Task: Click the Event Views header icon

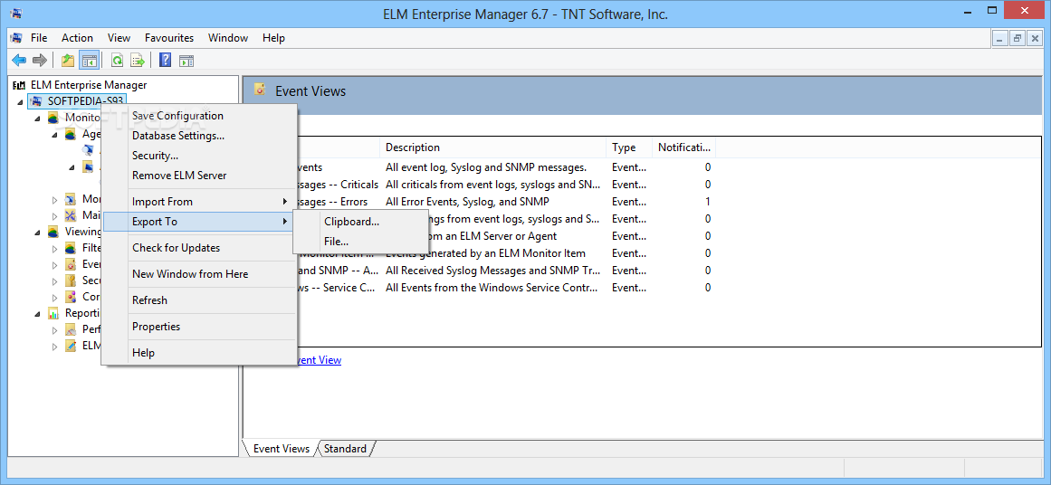Action: coord(260,90)
